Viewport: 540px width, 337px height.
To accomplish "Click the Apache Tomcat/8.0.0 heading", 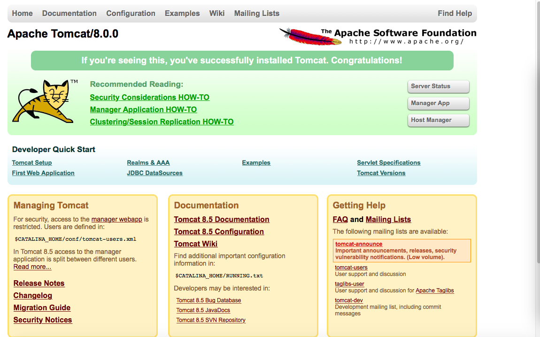I will 62,34.
